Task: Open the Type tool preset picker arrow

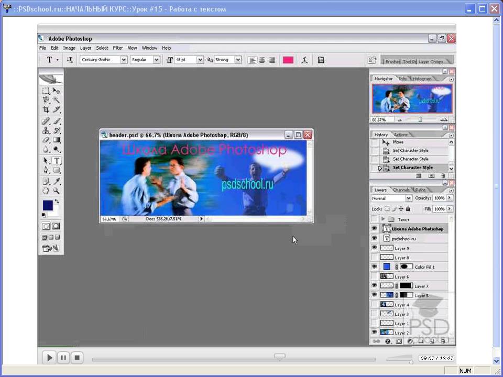Action: pyautogui.click(x=58, y=60)
